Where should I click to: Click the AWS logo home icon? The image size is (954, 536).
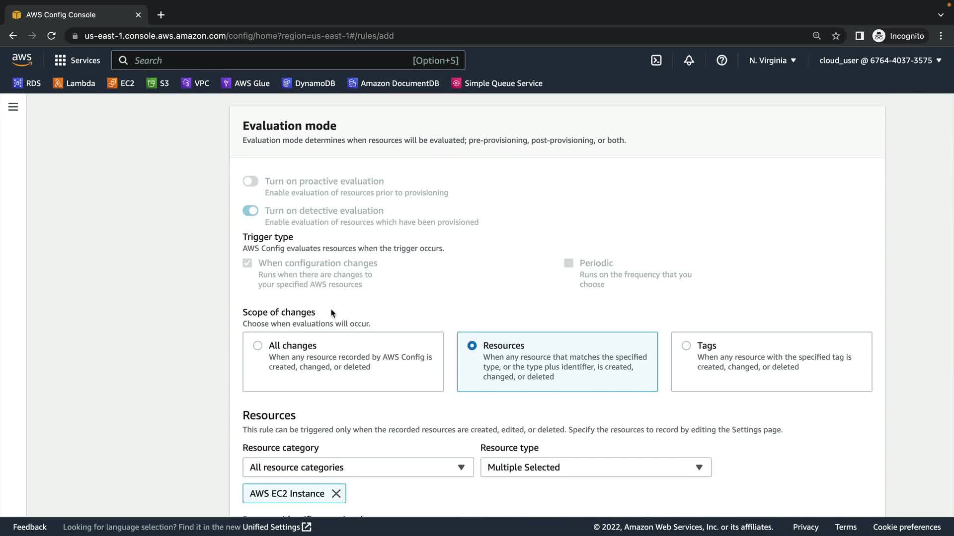point(22,60)
